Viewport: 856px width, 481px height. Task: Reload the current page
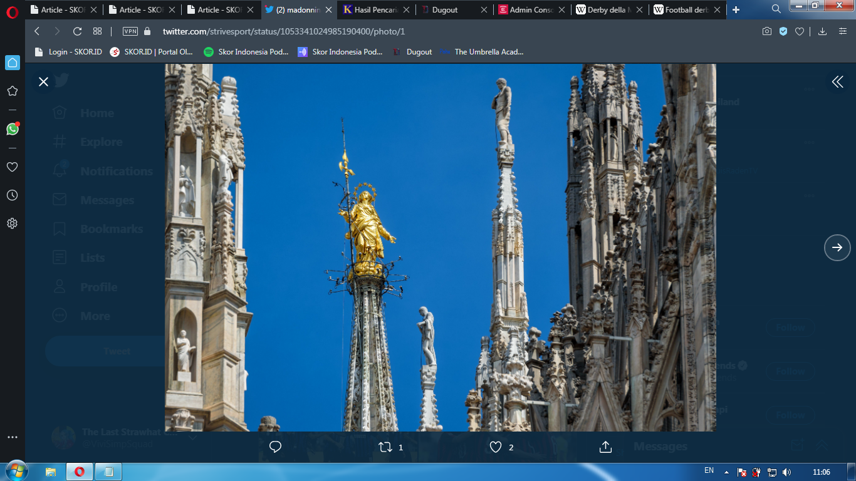(x=78, y=31)
